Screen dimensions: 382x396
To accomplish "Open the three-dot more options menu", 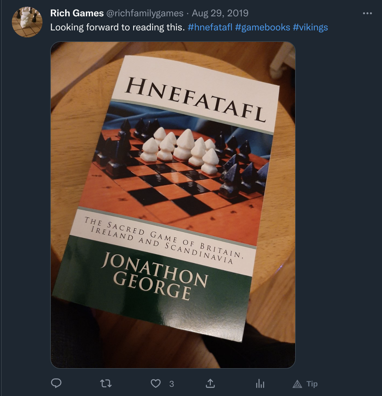I will pos(367,13).
